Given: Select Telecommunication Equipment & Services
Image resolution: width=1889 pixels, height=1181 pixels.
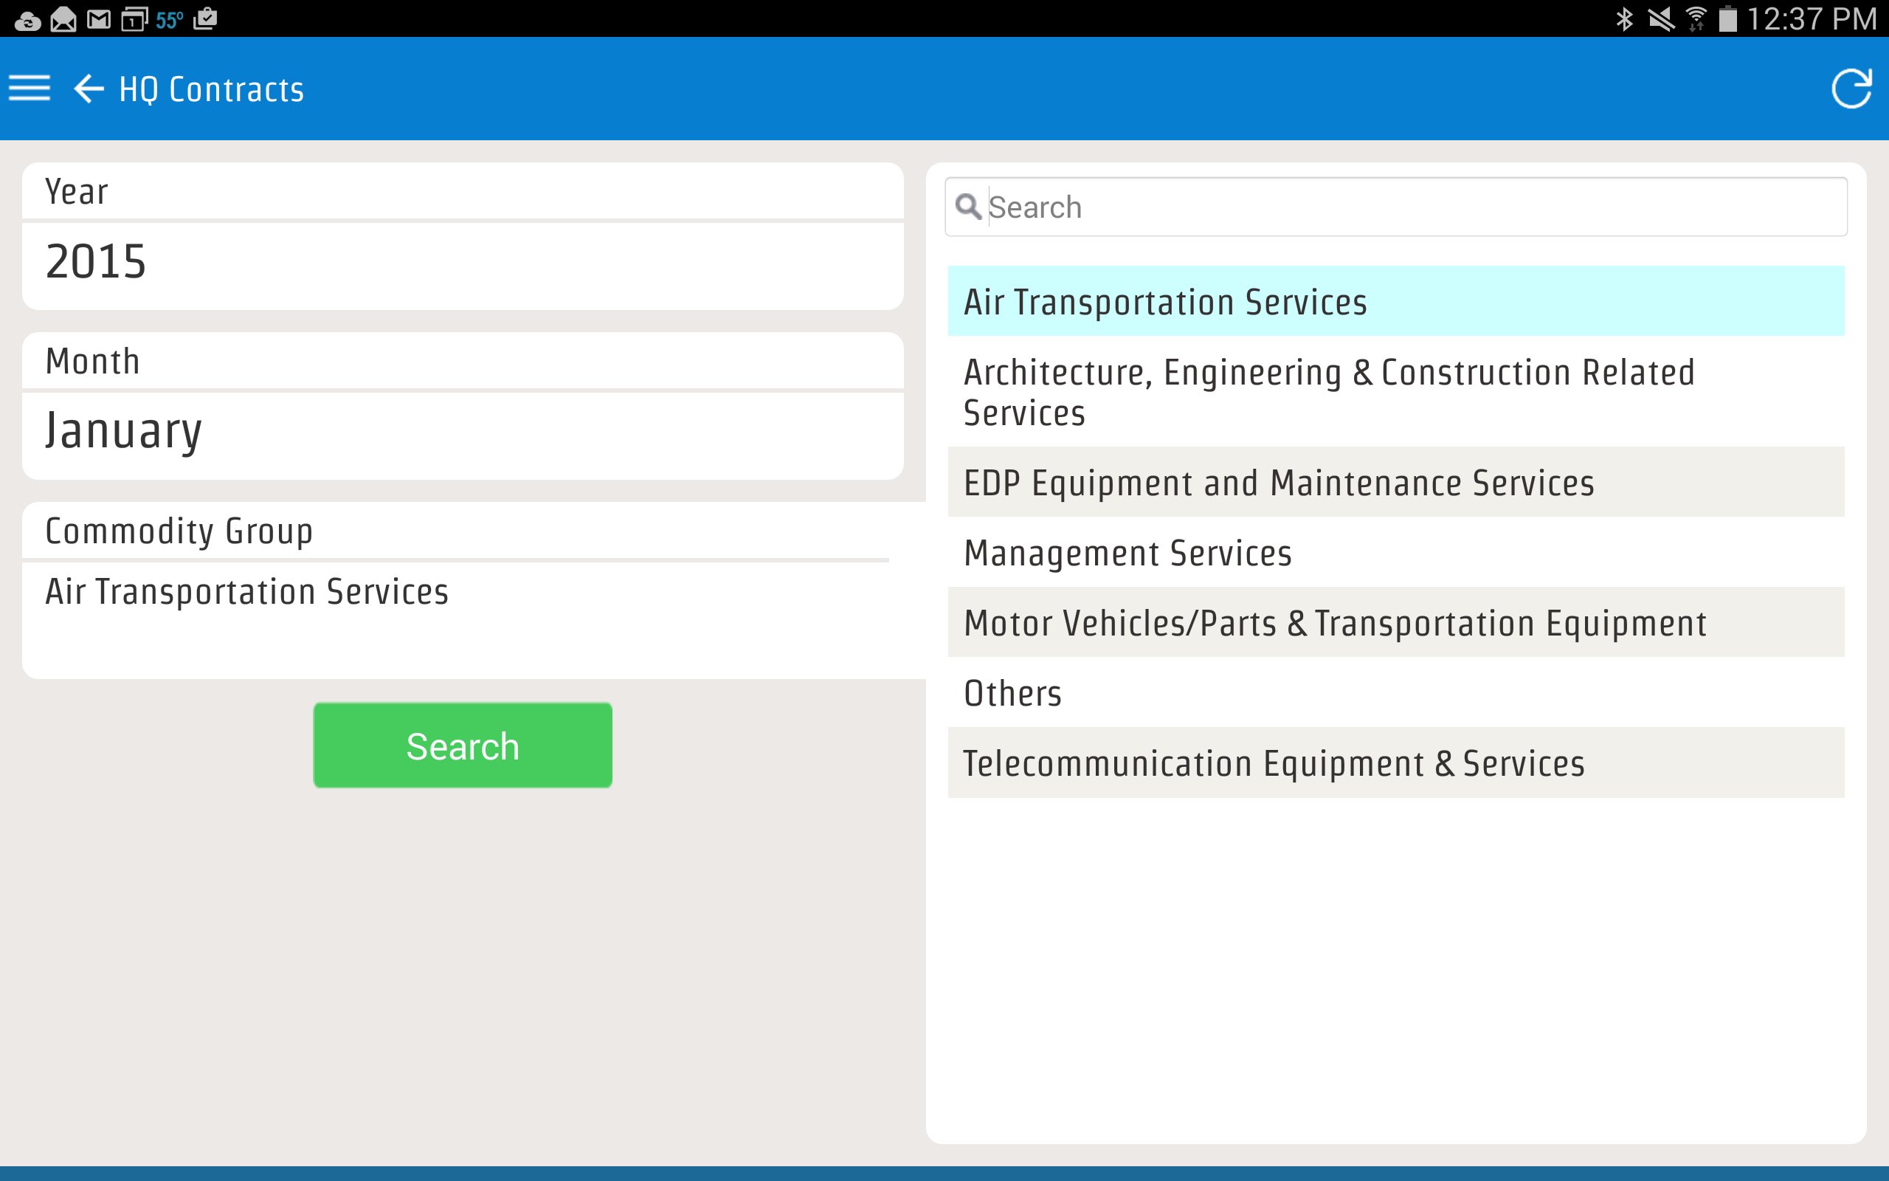Looking at the screenshot, I should [x=1395, y=763].
